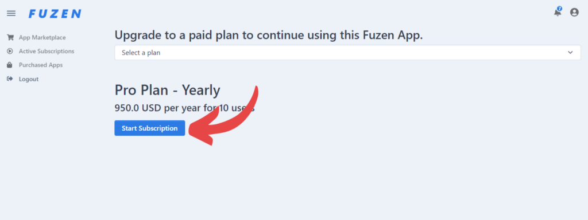Select the Logout menu item

pos(29,79)
